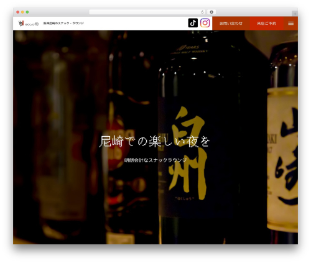Open the TikTok icon link
This screenshot has width=311, height=263.
click(x=193, y=23)
